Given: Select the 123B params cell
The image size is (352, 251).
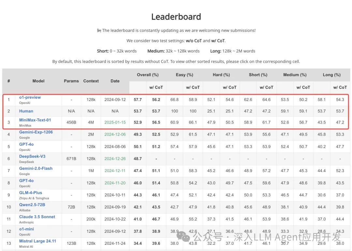Looking at the screenshot, I should point(71,244).
